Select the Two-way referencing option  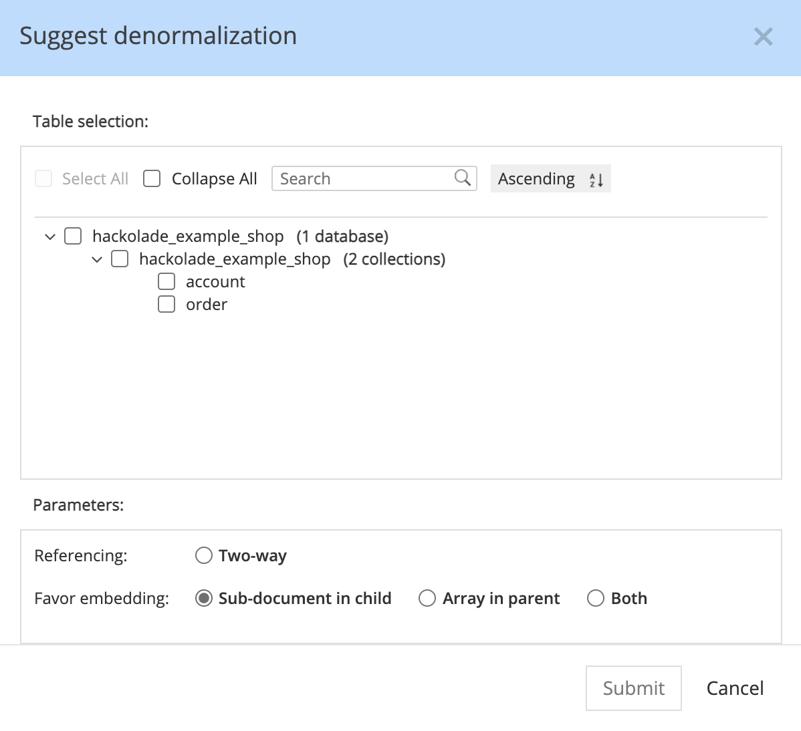click(x=203, y=555)
